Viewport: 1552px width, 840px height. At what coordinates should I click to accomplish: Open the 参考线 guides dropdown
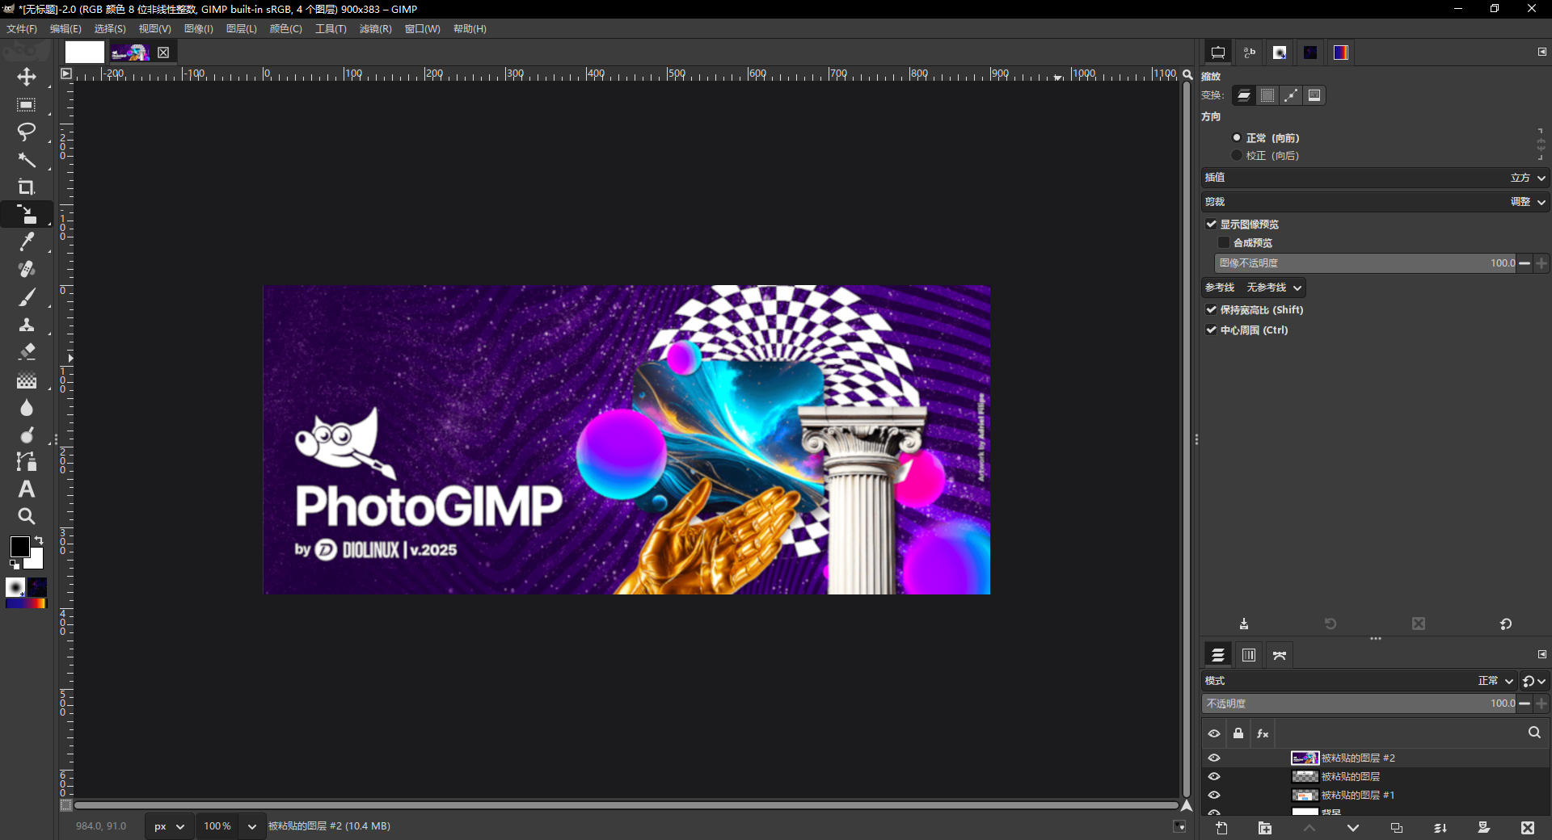[1254, 288]
